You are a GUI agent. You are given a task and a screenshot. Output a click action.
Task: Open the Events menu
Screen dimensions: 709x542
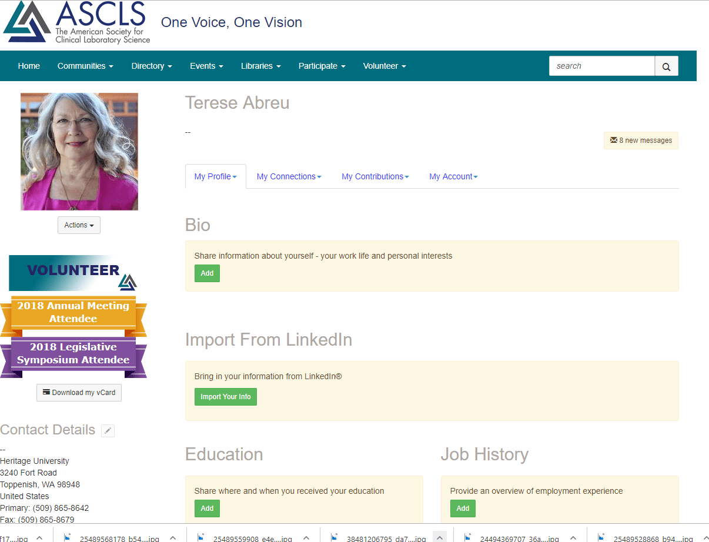(x=206, y=66)
